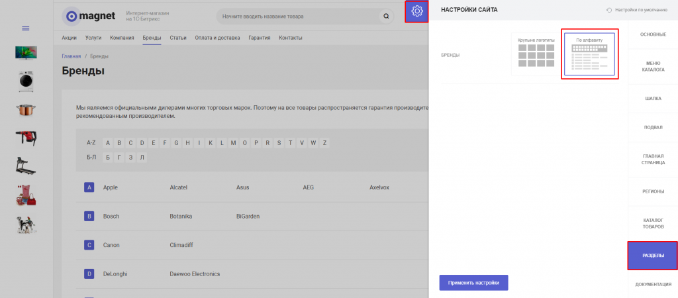Open the Apple brand link
The width and height of the screenshot is (678, 298).
point(111,187)
